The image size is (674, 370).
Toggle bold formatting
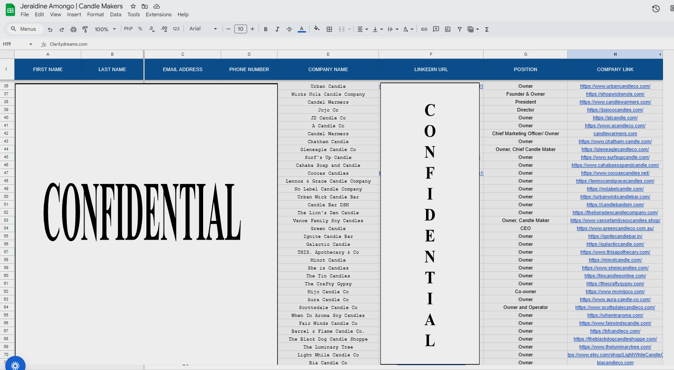pos(266,29)
